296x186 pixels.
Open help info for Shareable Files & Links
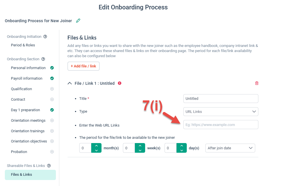point(49,166)
